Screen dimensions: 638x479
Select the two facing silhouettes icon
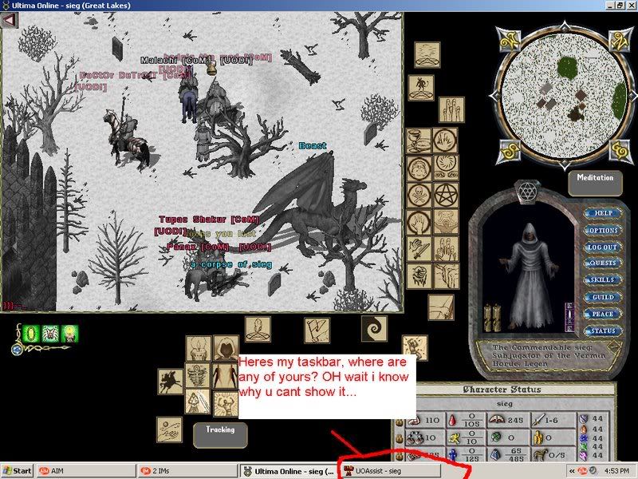225,375
